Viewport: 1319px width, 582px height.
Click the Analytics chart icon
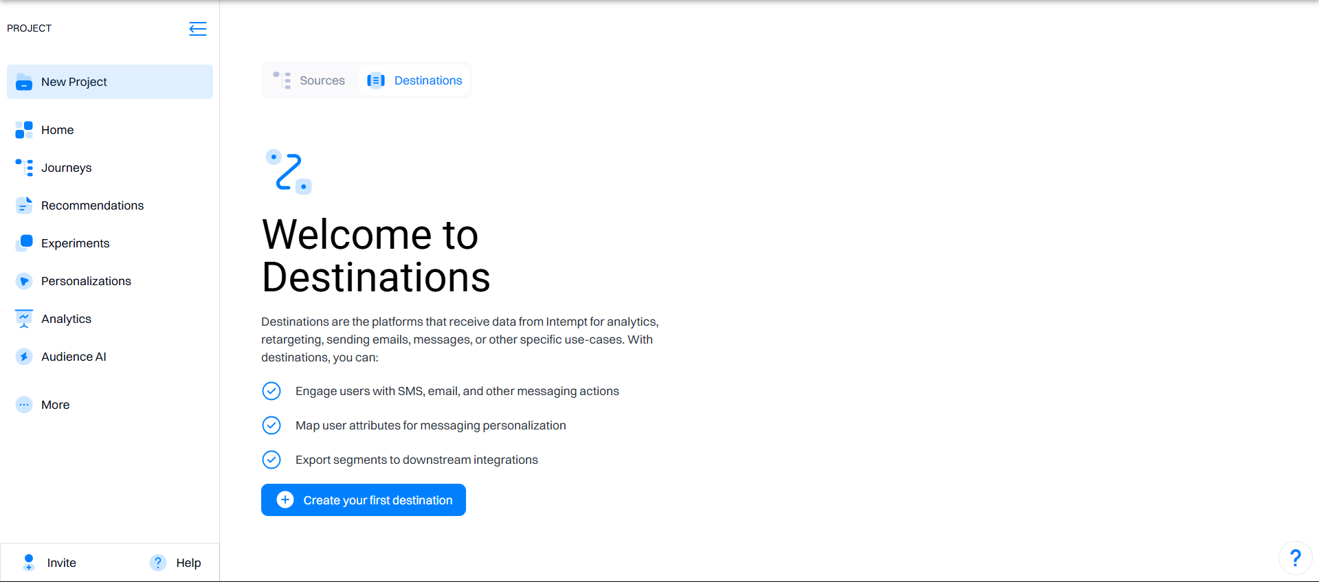(24, 319)
